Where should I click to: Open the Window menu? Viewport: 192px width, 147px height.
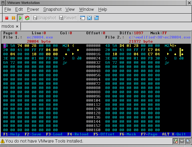coord(87,9)
